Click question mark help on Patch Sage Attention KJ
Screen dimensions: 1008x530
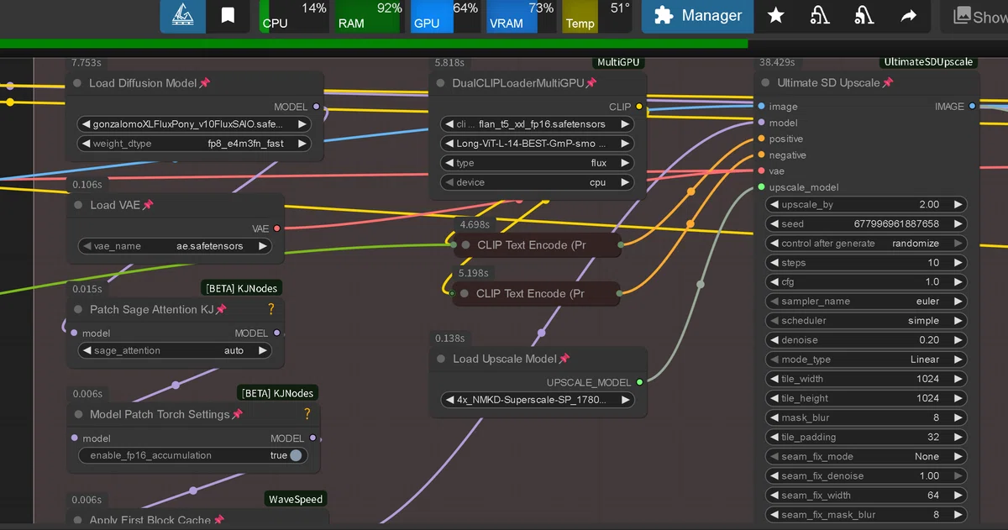pyautogui.click(x=270, y=309)
